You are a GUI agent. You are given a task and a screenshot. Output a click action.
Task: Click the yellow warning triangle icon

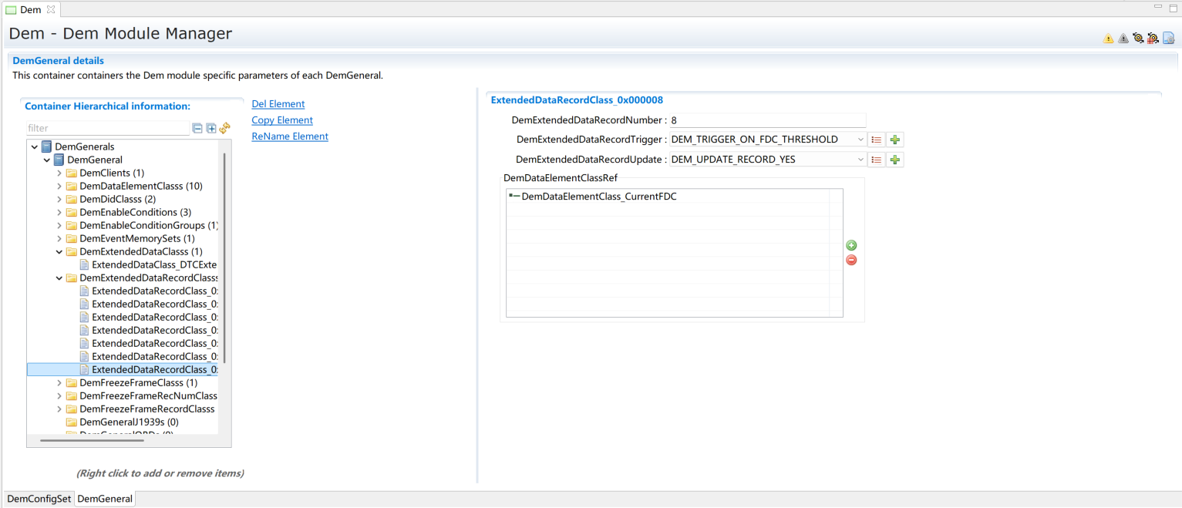1108,38
